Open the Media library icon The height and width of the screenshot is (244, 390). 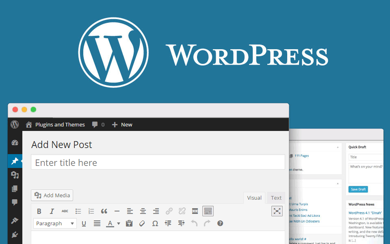[15, 174]
